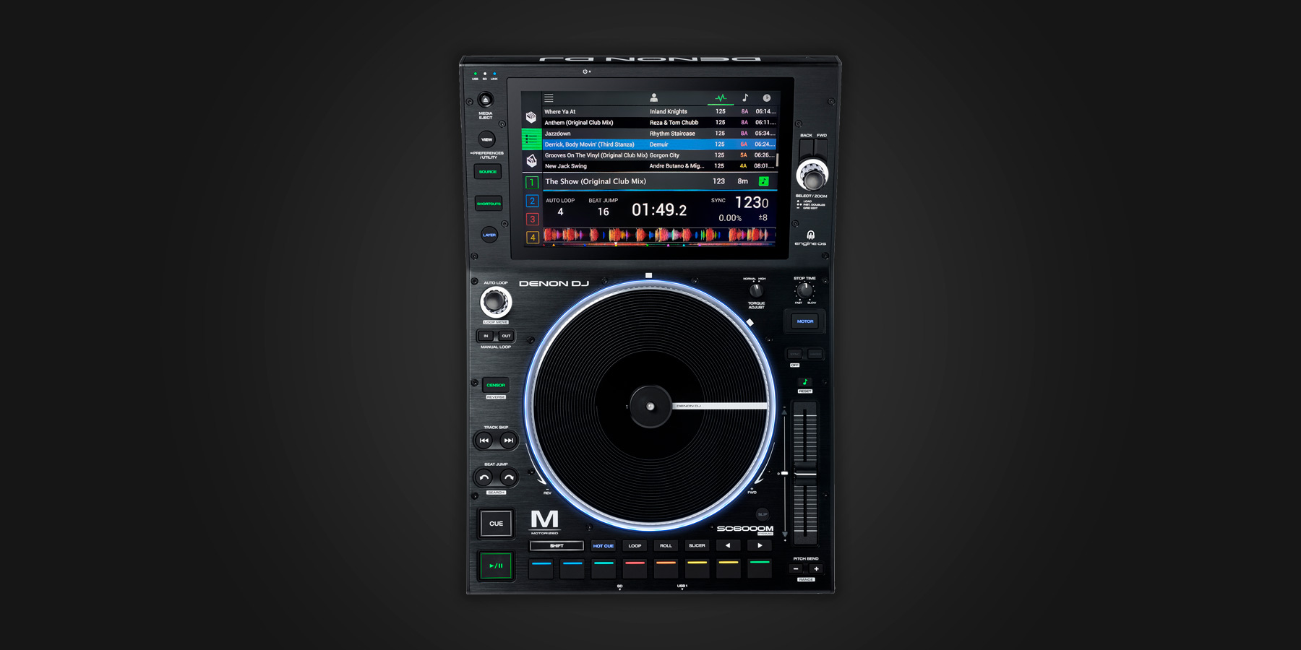Hit the Beat Jump backward arrow
The height and width of the screenshot is (650, 1301).
point(484,477)
